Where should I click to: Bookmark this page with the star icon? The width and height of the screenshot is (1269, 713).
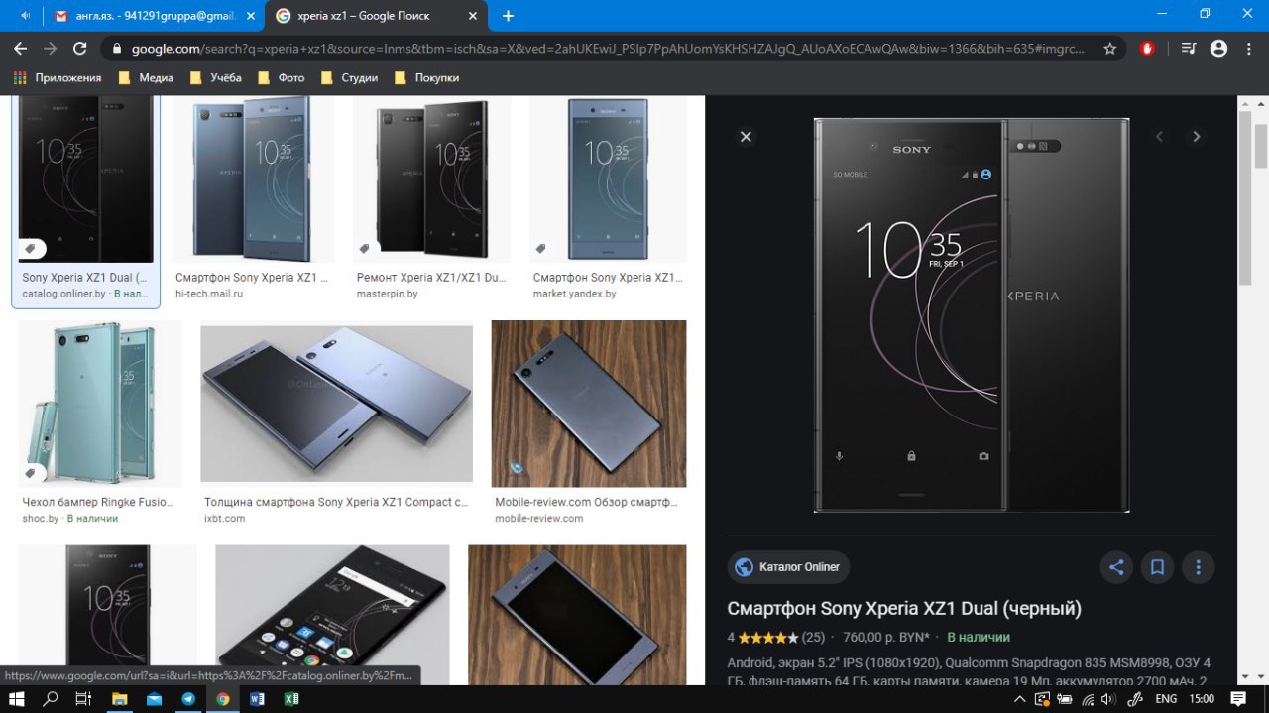tap(1110, 48)
